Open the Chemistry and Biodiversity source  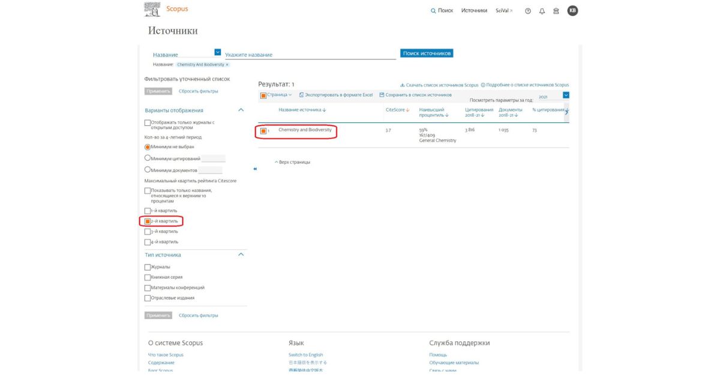[305, 130]
